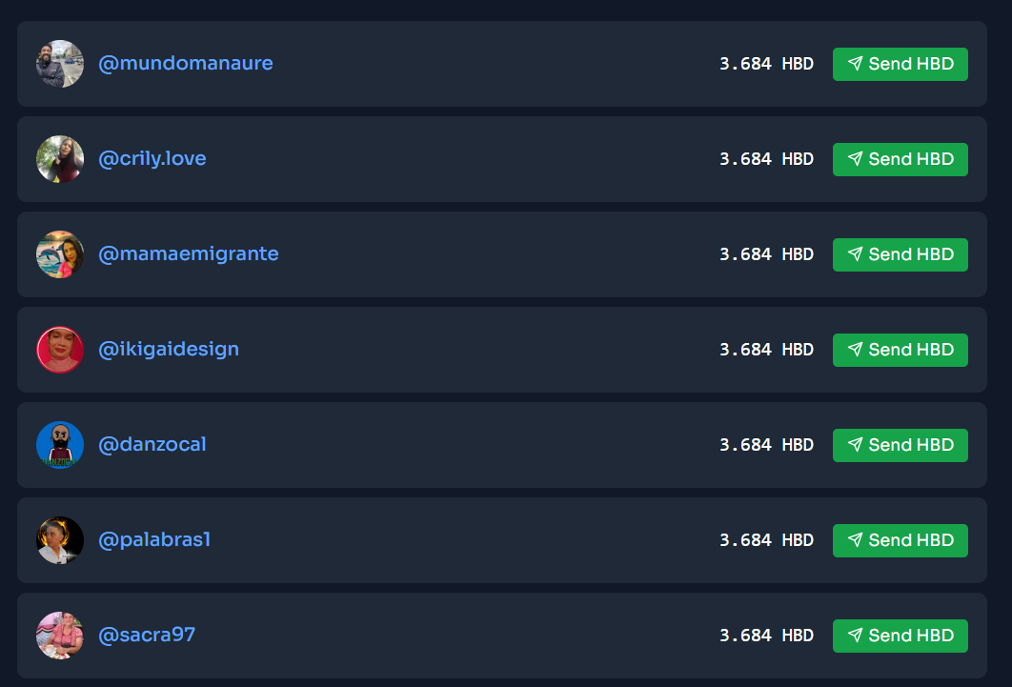This screenshot has width=1012, height=687.
Task: Click the mundomanaure profile avatar
Action: (60, 64)
